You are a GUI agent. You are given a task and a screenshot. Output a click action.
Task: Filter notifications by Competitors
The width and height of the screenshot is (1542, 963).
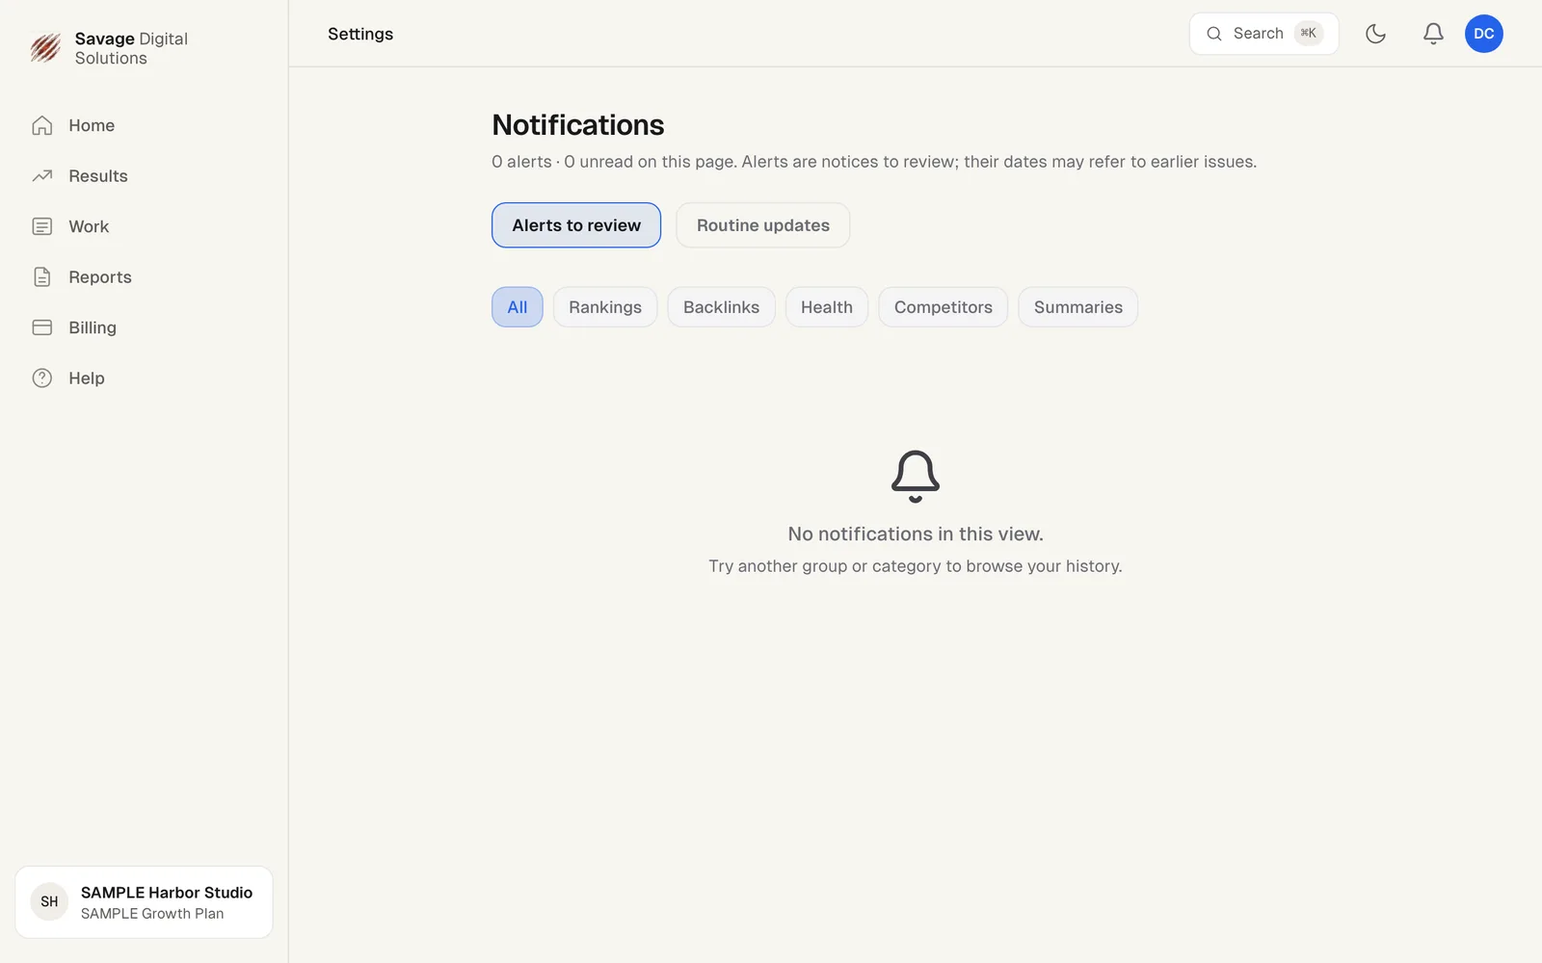pos(944,307)
